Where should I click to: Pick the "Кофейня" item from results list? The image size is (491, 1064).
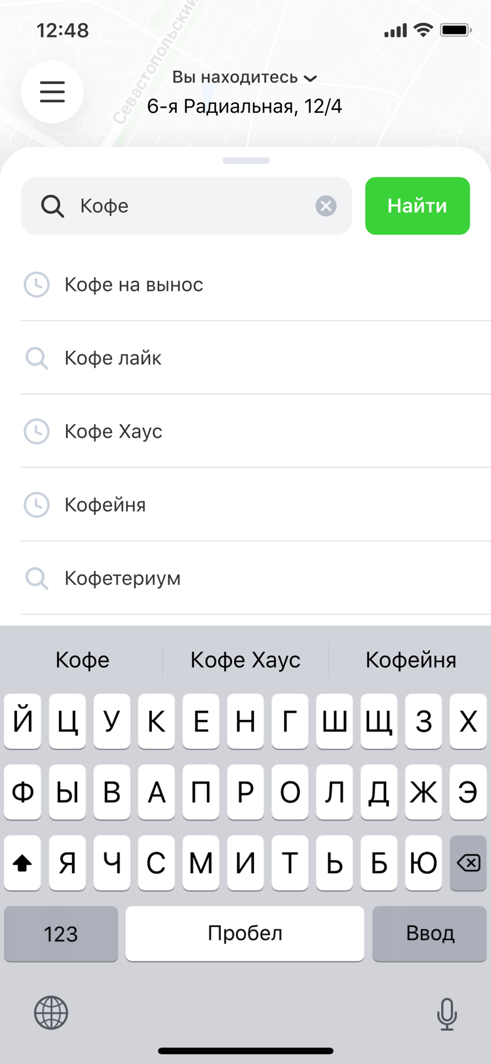(x=256, y=505)
